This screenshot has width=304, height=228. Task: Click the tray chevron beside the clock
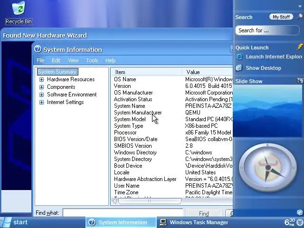(300, 222)
